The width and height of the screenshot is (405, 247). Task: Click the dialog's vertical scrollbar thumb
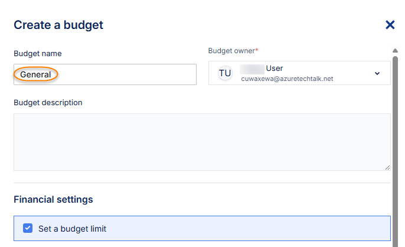tap(395, 148)
